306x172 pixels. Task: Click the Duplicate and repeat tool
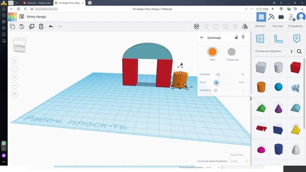click(x=32, y=26)
